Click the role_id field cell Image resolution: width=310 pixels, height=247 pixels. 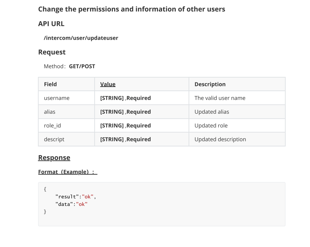pyautogui.click(x=66, y=126)
